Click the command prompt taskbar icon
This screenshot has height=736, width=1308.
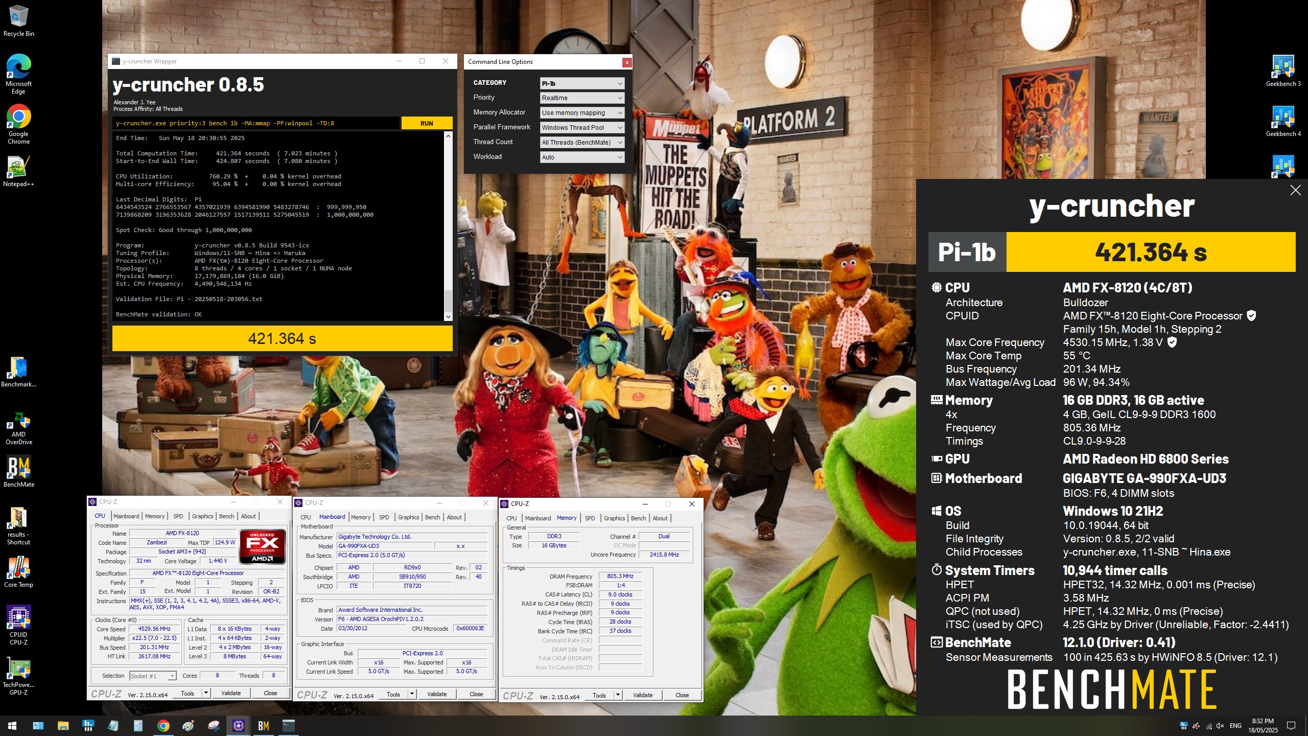[288, 726]
